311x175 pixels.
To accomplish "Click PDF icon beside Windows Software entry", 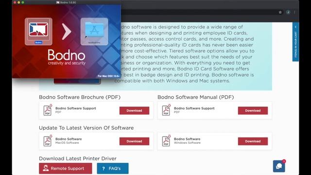I will click(x=166, y=140).
